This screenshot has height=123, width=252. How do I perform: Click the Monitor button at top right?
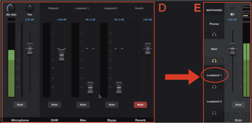point(246,8)
